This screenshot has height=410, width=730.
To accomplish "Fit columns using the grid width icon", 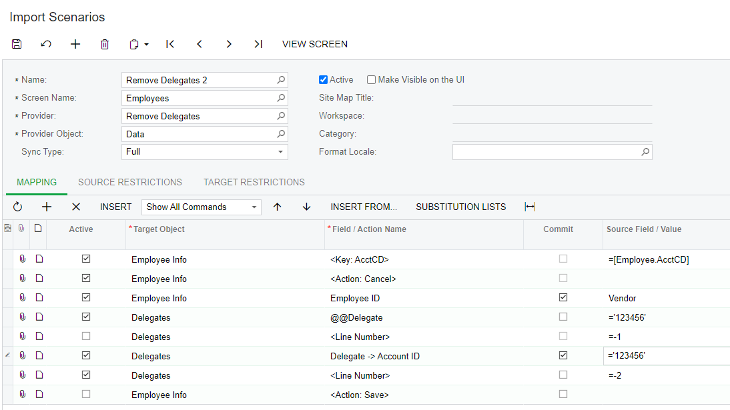I will tap(530, 207).
